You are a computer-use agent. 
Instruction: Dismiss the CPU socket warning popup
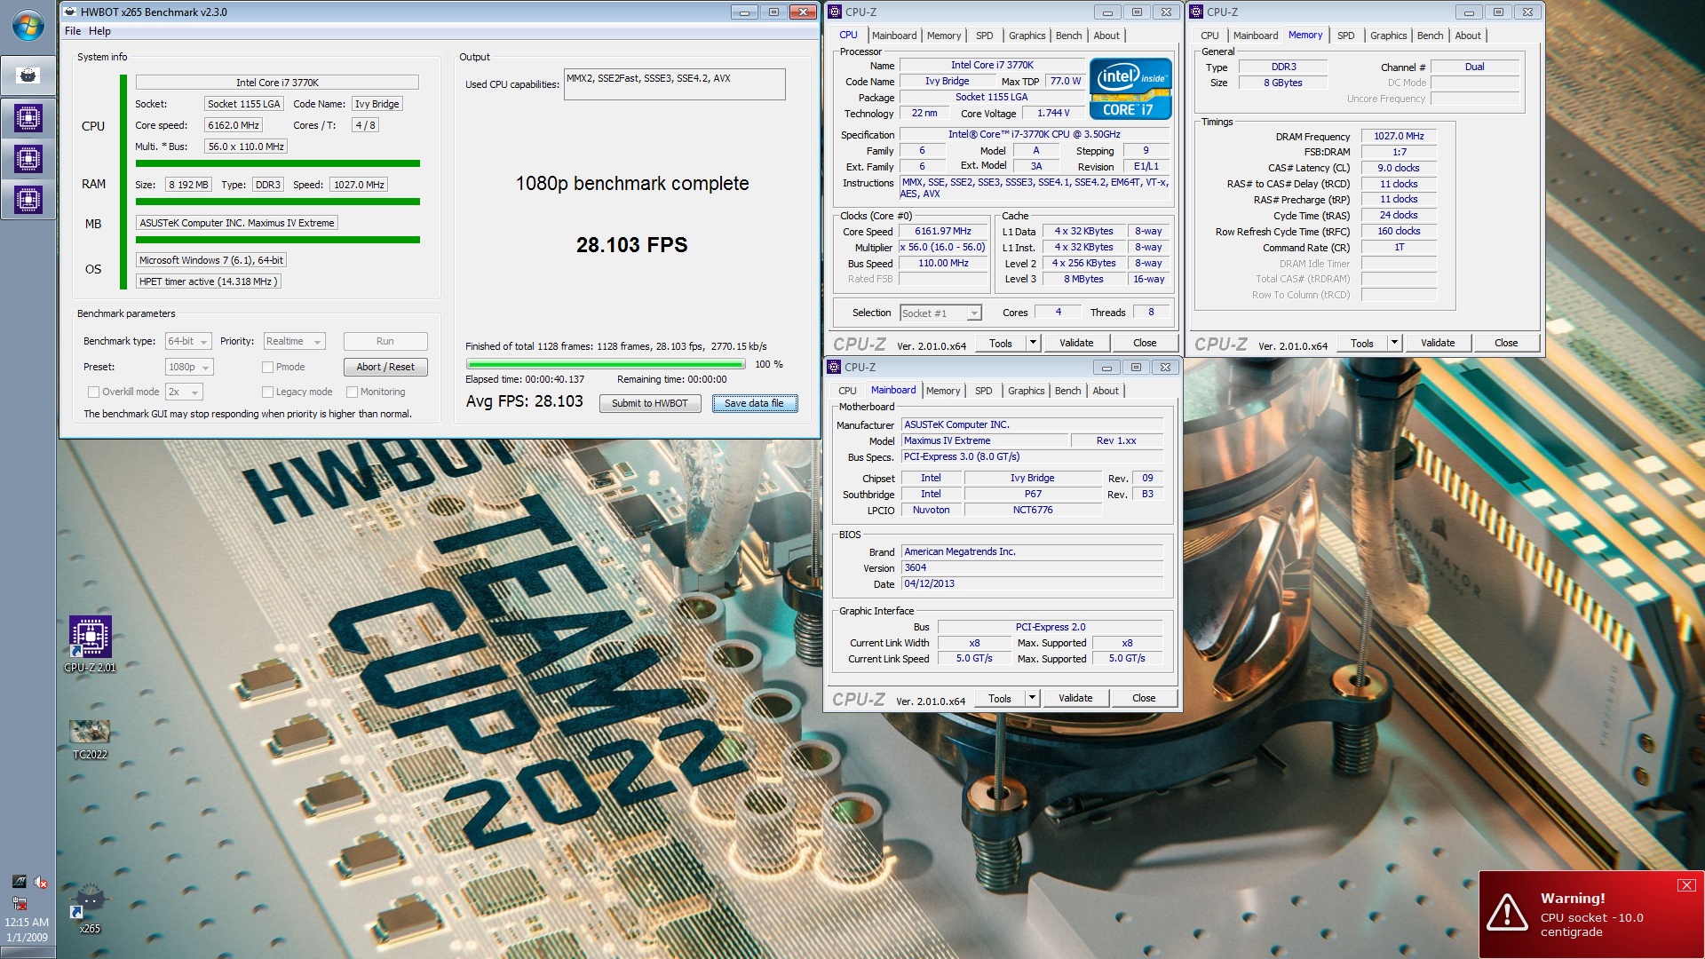click(x=1685, y=885)
